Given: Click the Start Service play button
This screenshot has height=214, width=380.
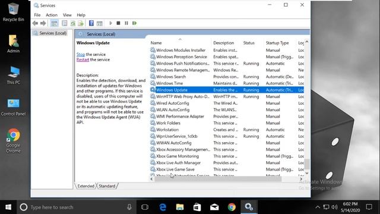Looking at the screenshot, I should pyautogui.click(x=110, y=23).
